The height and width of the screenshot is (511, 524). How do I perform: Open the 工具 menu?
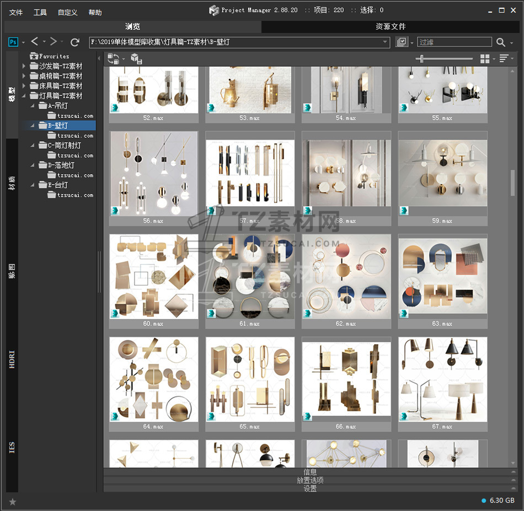pyautogui.click(x=40, y=12)
